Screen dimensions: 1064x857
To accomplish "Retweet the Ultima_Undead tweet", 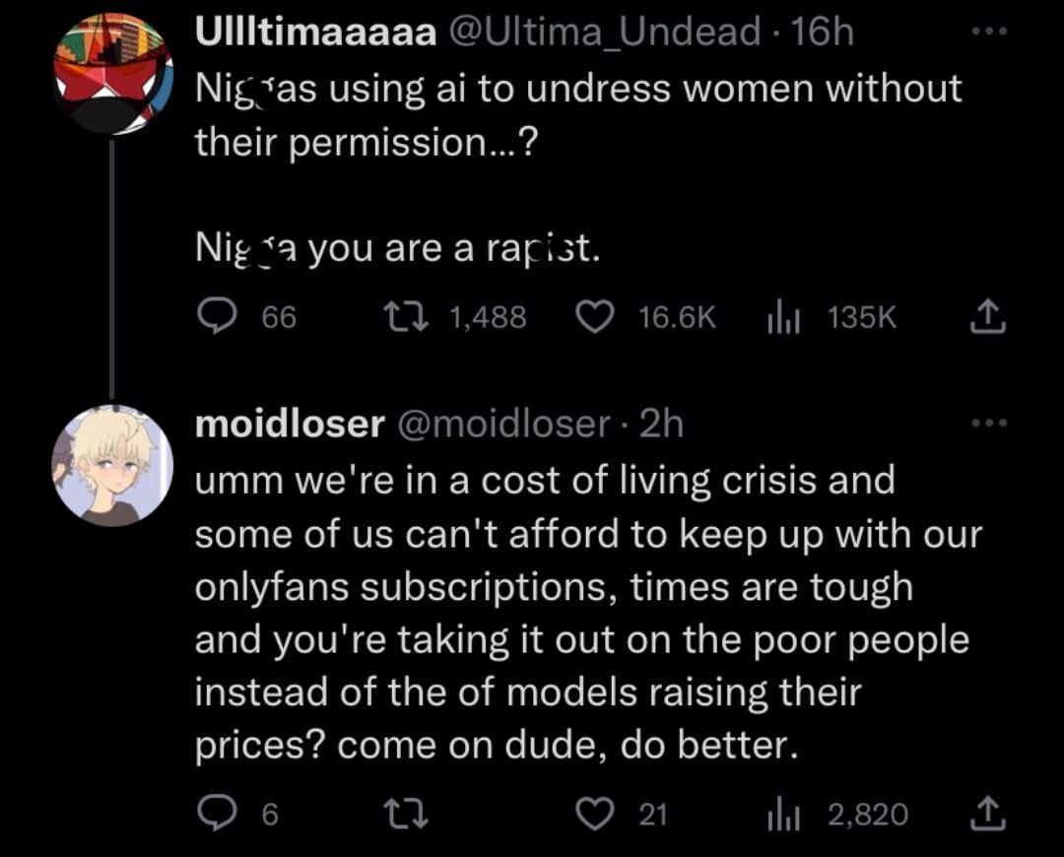I will click(403, 316).
